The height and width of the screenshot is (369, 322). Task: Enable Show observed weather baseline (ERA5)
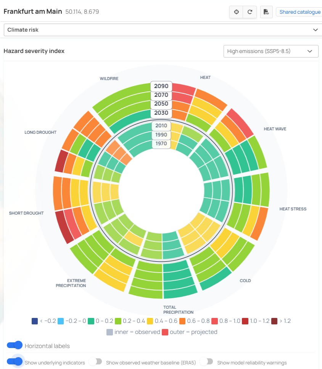coord(96,361)
